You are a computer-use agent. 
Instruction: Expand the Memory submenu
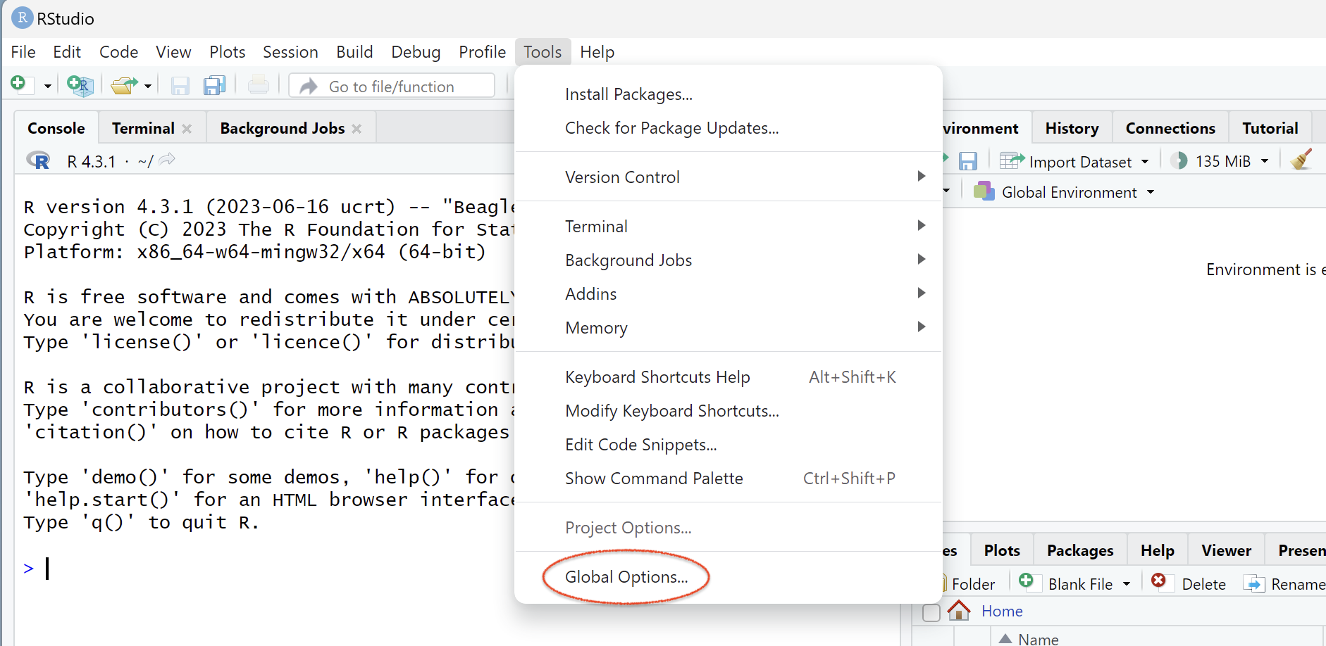729,328
